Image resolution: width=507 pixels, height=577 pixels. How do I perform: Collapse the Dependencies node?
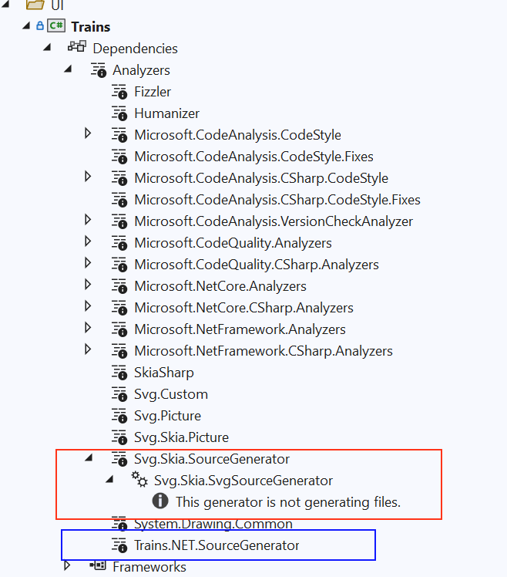(x=47, y=47)
